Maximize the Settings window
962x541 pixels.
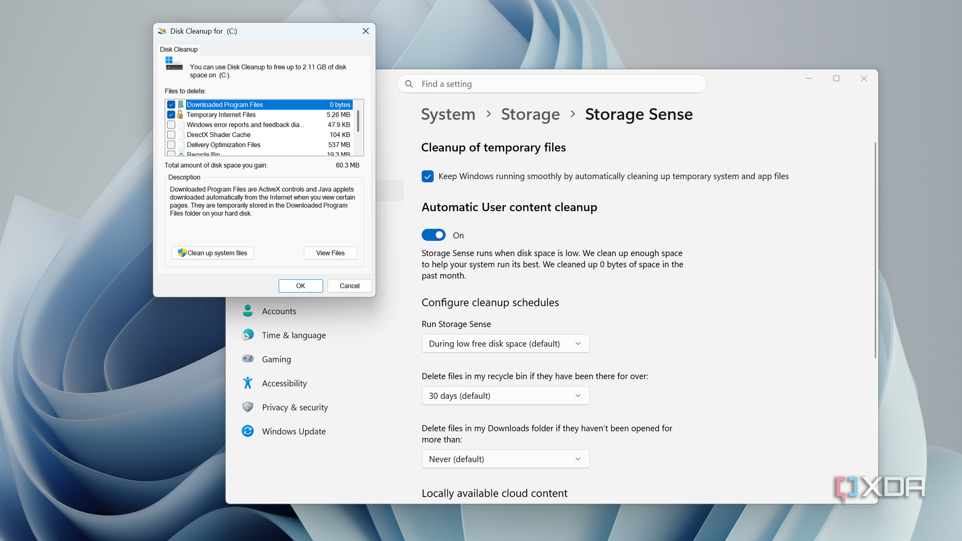click(x=836, y=78)
